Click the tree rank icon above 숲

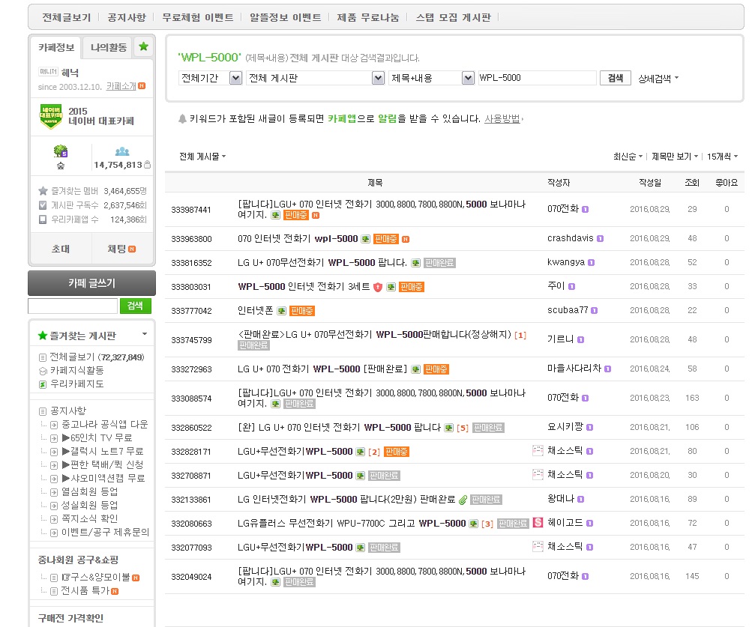coord(60,151)
